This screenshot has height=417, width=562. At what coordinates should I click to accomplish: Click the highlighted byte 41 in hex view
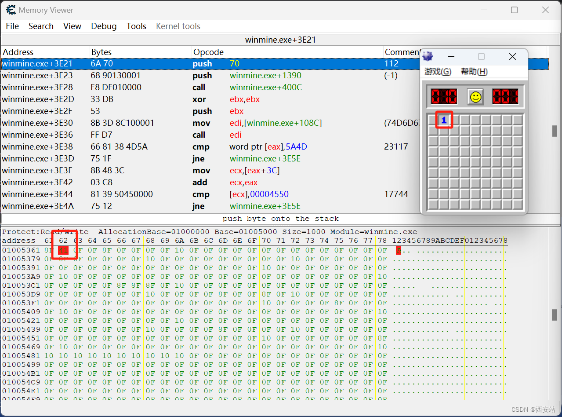click(x=63, y=250)
